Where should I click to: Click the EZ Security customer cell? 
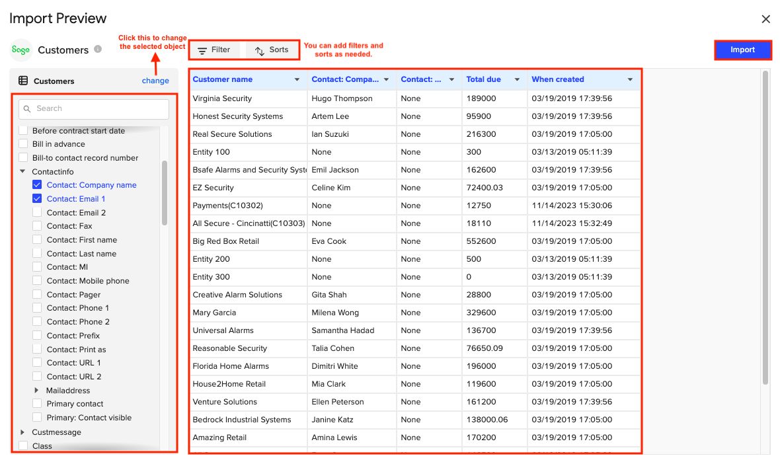(x=249, y=188)
